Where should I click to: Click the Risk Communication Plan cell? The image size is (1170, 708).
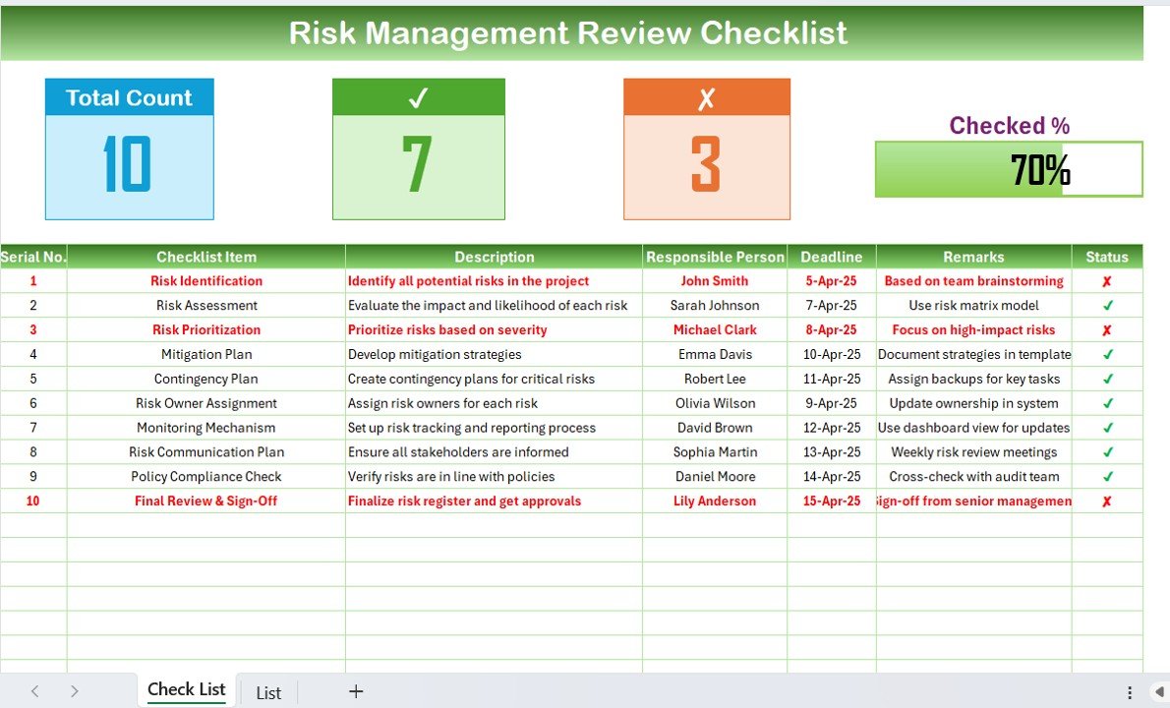pyautogui.click(x=206, y=452)
